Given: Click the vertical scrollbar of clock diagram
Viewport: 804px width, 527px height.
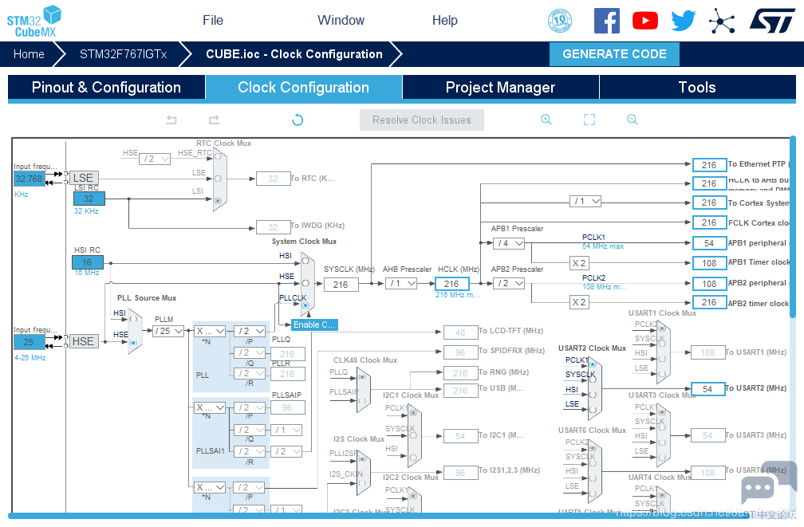Looking at the screenshot, I should 793,226.
